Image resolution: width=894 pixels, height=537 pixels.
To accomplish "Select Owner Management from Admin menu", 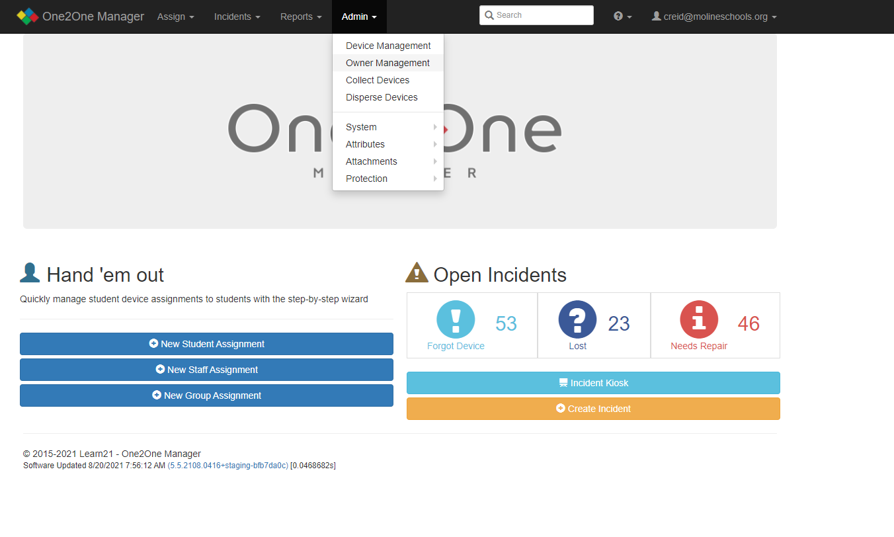I will [387, 63].
